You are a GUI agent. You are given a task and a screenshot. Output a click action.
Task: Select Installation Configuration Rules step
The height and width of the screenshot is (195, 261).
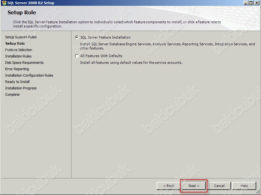tap(29, 75)
